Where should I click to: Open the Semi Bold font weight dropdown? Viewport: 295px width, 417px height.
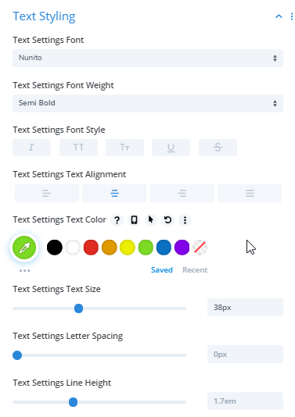(148, 103)
